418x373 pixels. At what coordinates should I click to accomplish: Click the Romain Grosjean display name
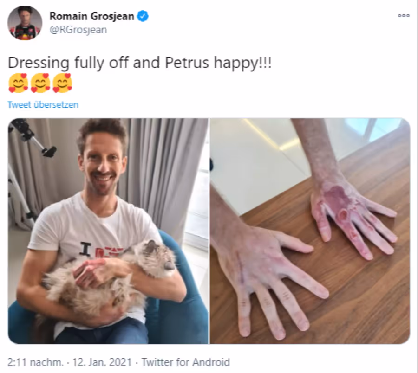[x=91, y=16]
